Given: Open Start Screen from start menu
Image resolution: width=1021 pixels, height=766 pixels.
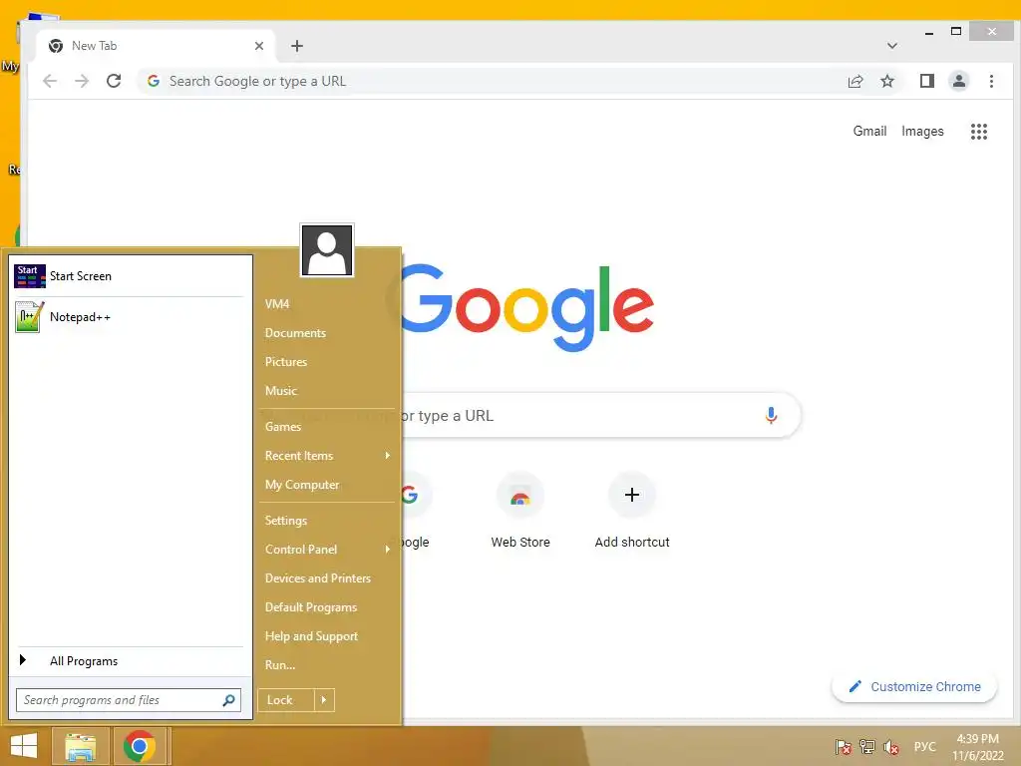Looking at the screenshot, I should click(129, 276).
